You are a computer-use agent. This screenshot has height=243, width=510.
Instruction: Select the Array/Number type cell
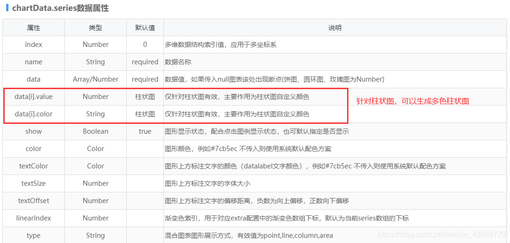point(95,79)
